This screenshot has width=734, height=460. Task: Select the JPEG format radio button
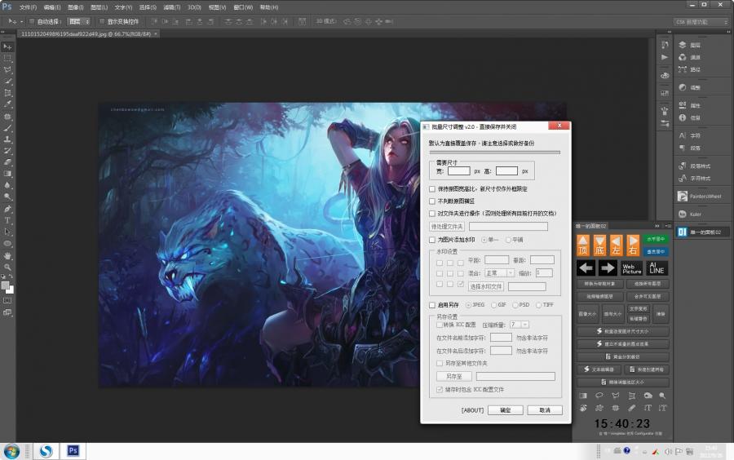(468, 305)
